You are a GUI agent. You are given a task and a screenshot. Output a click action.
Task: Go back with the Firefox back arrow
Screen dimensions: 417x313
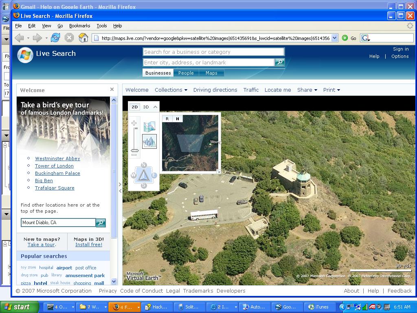point(20,38)
